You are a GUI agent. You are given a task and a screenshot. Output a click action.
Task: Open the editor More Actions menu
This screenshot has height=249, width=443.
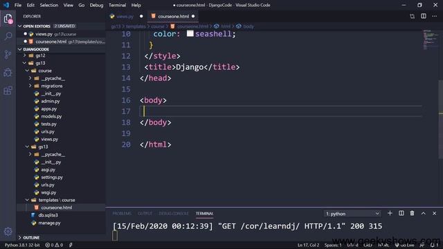pyautogui.click(x=434, y=16)
